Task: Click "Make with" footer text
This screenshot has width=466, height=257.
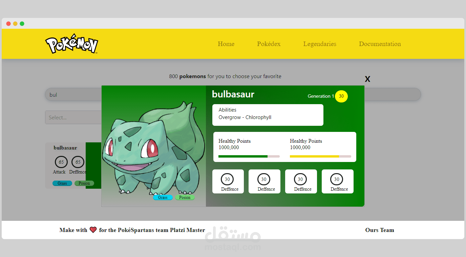Action: tap(73, 230)
